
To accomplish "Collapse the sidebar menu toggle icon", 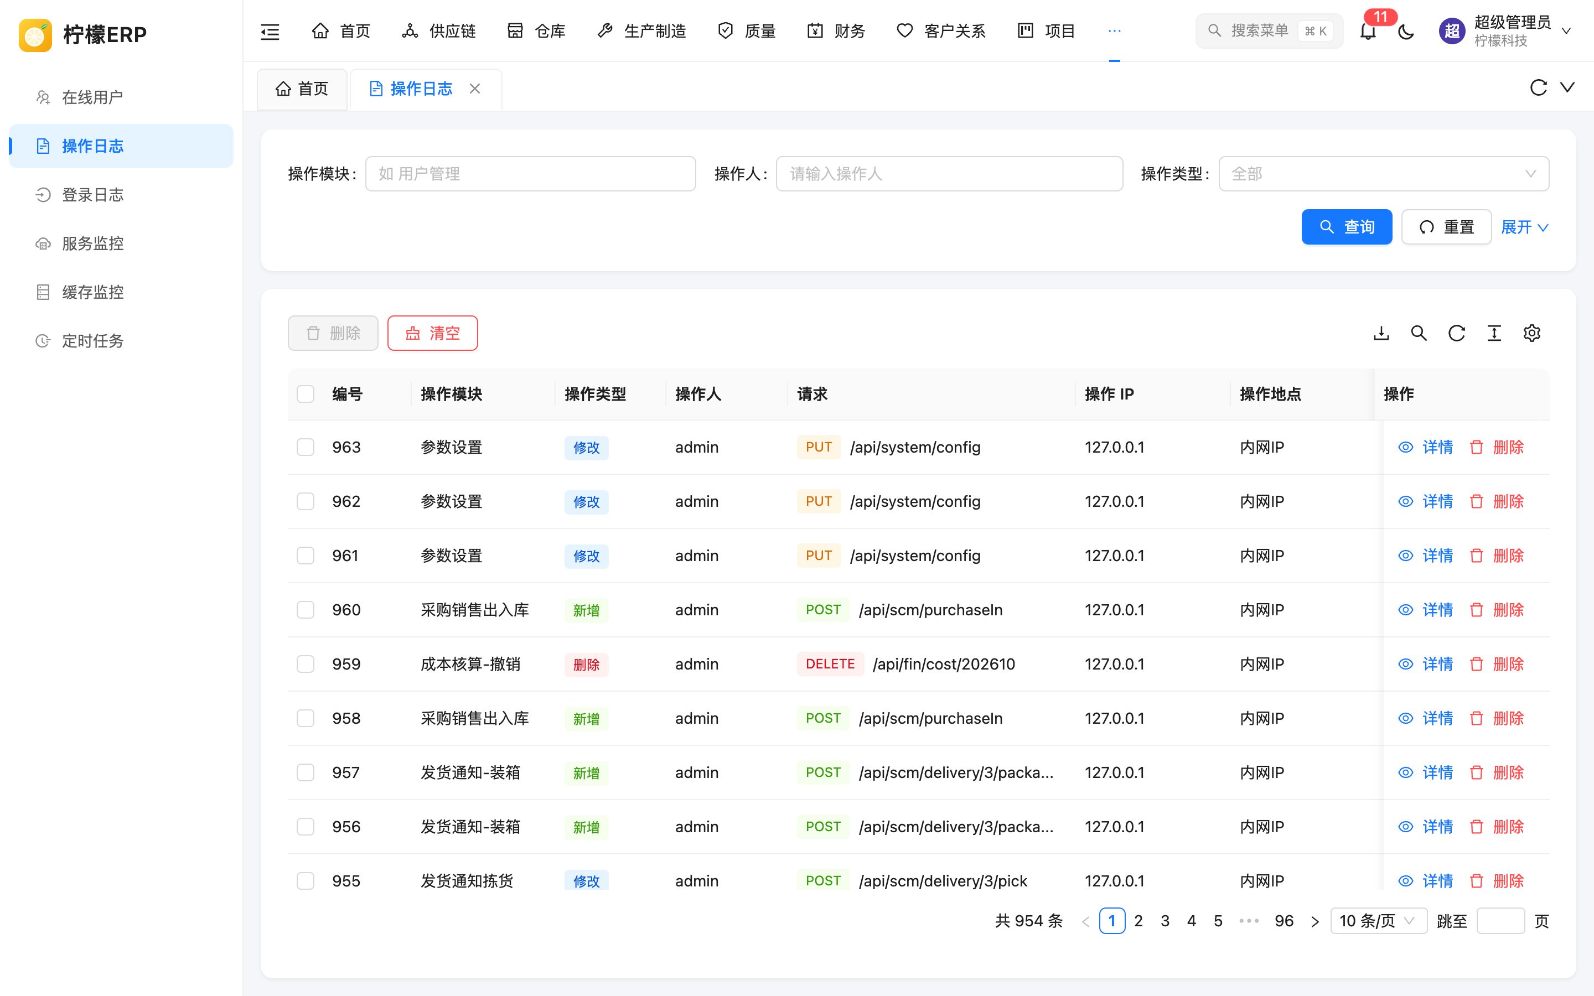I will pyautogui.click(x=270, y=31).
